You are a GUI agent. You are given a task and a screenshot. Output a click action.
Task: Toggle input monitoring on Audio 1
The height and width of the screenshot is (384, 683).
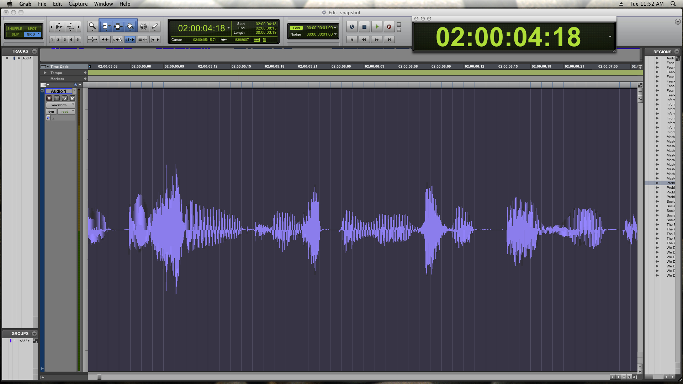pyautogui.click(x=57, y=98)
